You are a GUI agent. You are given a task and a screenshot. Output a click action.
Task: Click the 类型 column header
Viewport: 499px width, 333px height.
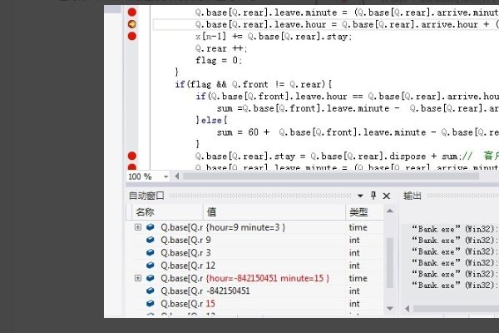click(358, 211)
